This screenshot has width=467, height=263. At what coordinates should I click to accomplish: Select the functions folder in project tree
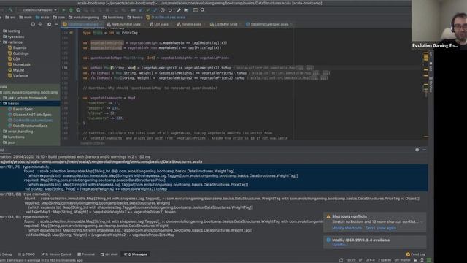click(14, 137)
